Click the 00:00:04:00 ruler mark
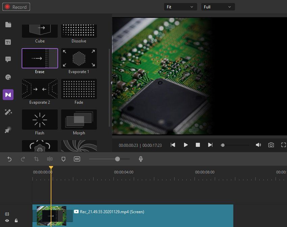287x227 pixels. (124, 172)
